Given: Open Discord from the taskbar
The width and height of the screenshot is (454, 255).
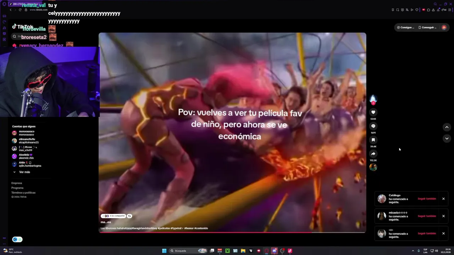Looking at the screenshot, I should click(274, 251).
